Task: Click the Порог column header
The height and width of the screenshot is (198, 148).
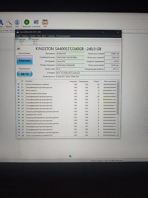Action: click(96, 81)
